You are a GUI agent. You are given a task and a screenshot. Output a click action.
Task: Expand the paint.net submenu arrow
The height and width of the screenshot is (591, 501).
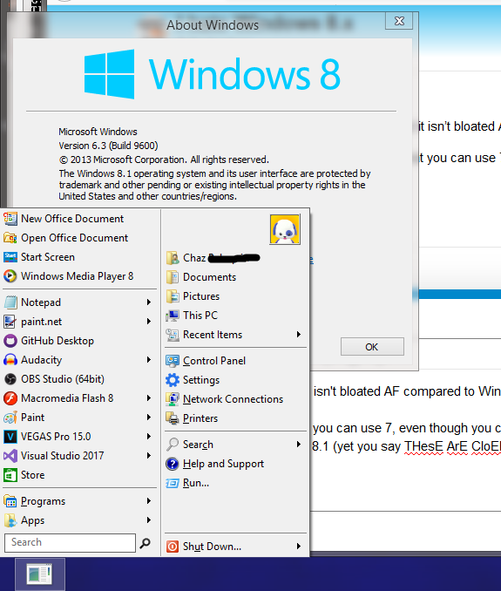pyautogui.click(x=149, y=322)
